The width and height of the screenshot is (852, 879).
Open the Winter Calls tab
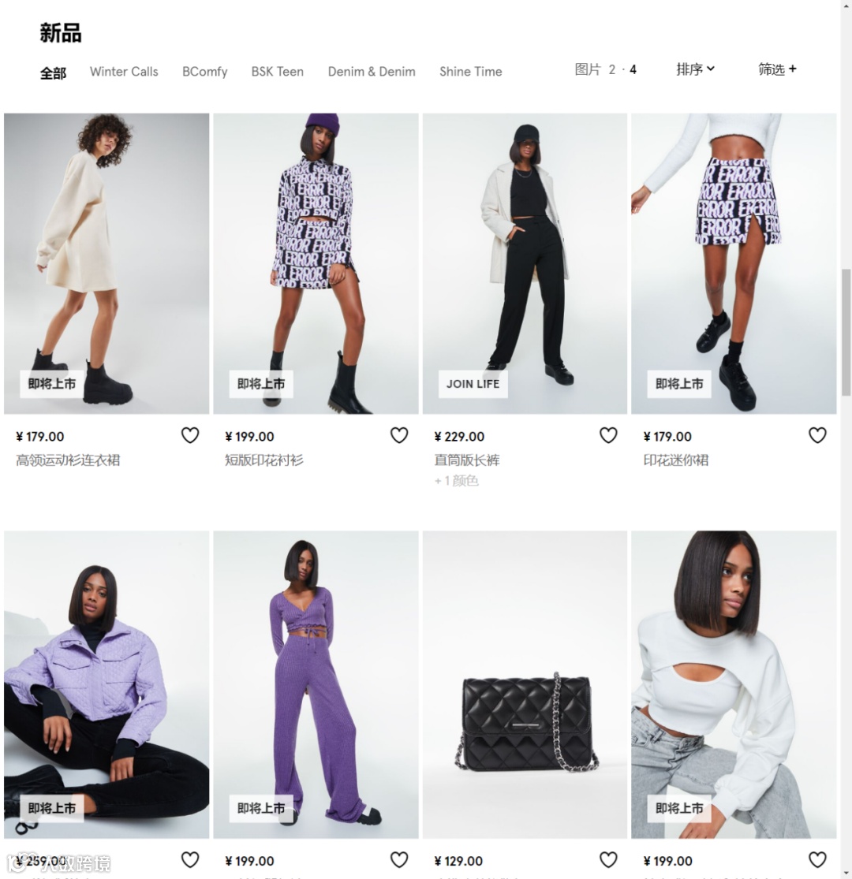[124, 72]
